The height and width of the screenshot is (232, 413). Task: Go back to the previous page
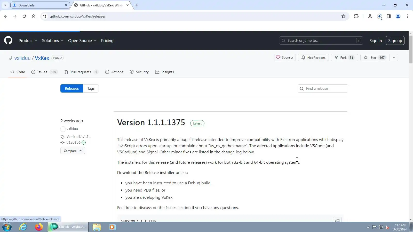6,16
